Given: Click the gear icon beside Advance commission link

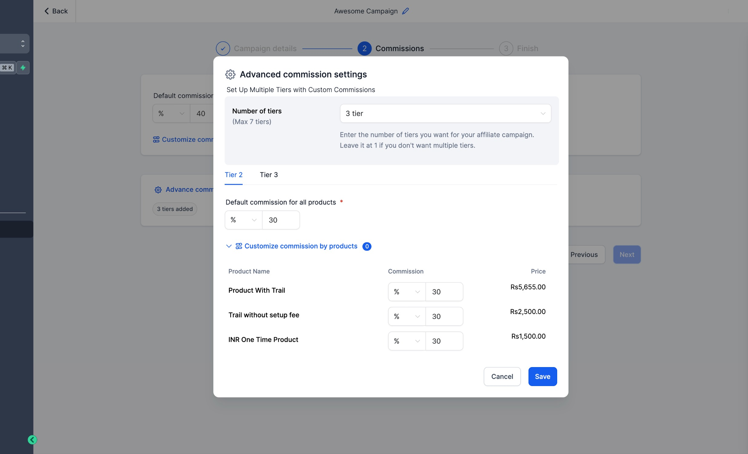Looking at the screenshot, I should point(158,190).
